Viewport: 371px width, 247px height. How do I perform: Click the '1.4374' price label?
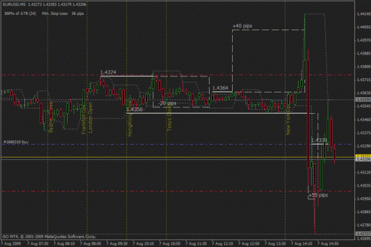click(x=108, y=72)
